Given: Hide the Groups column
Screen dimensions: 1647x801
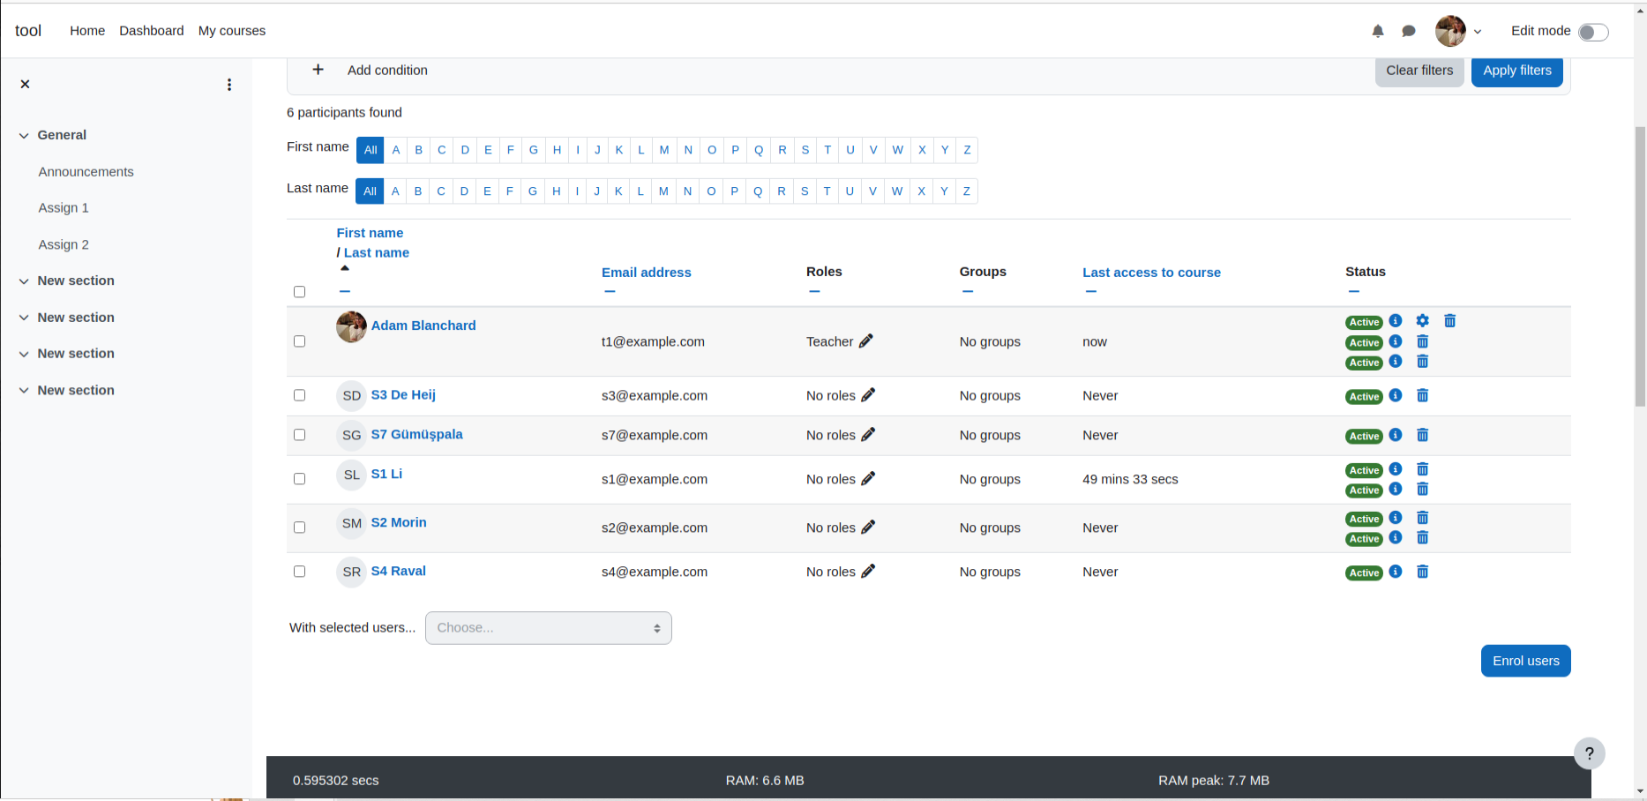Looking at the screenshot, I should [x=968, y=291].
